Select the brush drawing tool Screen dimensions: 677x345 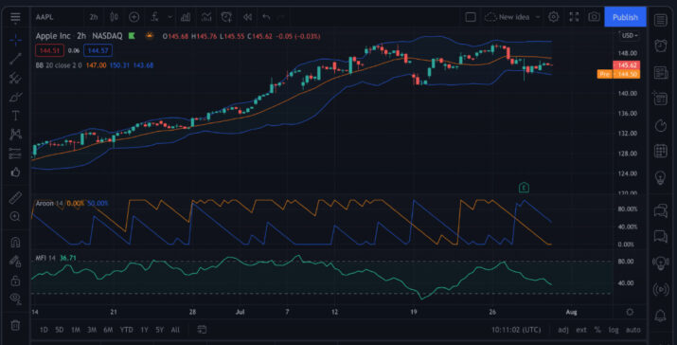coord(15,97)
